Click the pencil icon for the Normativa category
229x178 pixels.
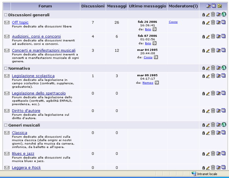[208, 68]
